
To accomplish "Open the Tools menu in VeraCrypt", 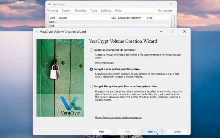I will pyautogui.click(x=94, y=10).
